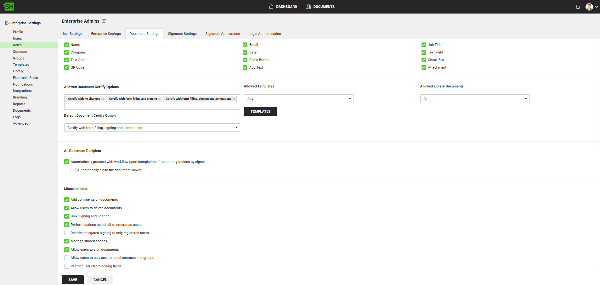Open the Default Document Certify Option dropdown
600x285 pixels.
152,128
